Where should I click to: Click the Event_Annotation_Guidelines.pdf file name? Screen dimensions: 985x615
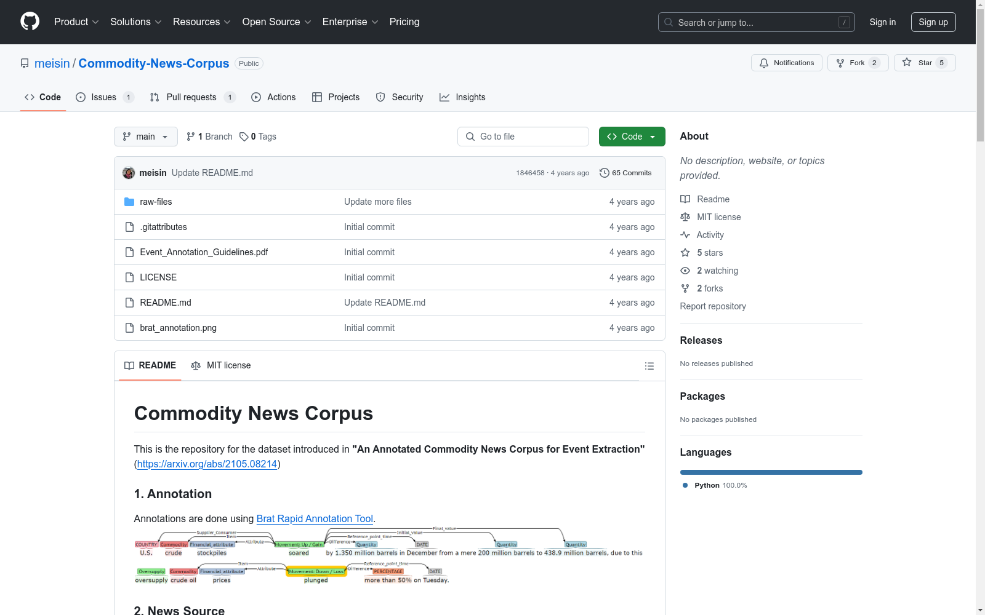(x=204, y=252)
